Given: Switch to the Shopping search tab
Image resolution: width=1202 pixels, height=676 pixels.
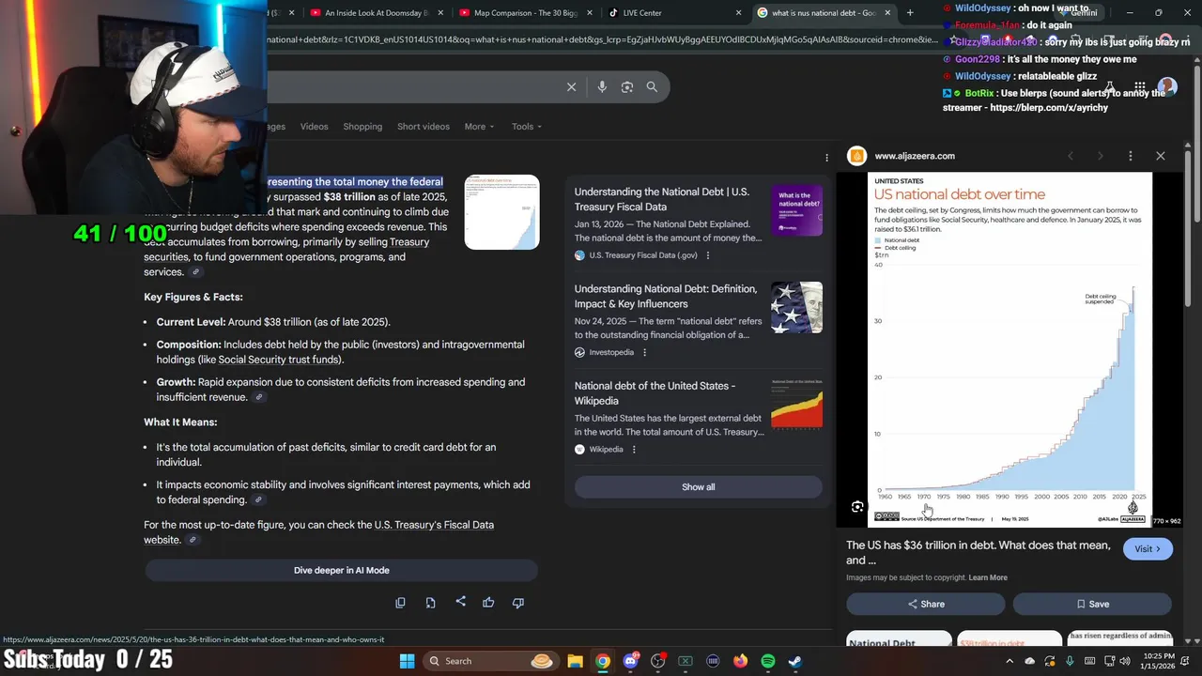Looking at the screenshot, I should [x=362, y=127].
